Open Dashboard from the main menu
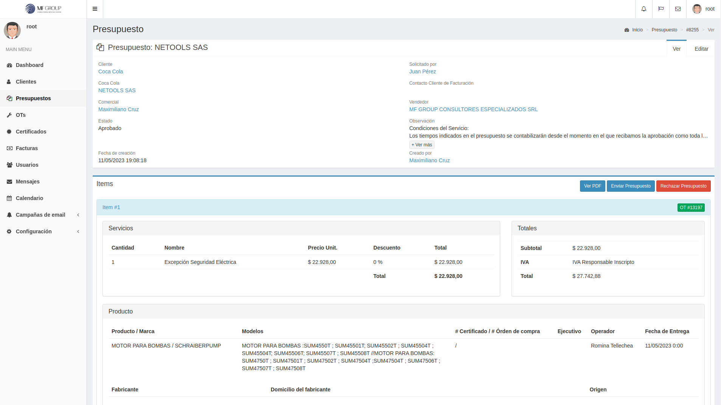721x405 pixels. (29, 65)
